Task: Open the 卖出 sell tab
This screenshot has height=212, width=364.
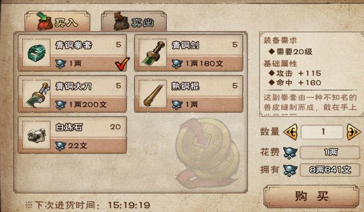Action: pyautogui.click(x=134, y=21)
